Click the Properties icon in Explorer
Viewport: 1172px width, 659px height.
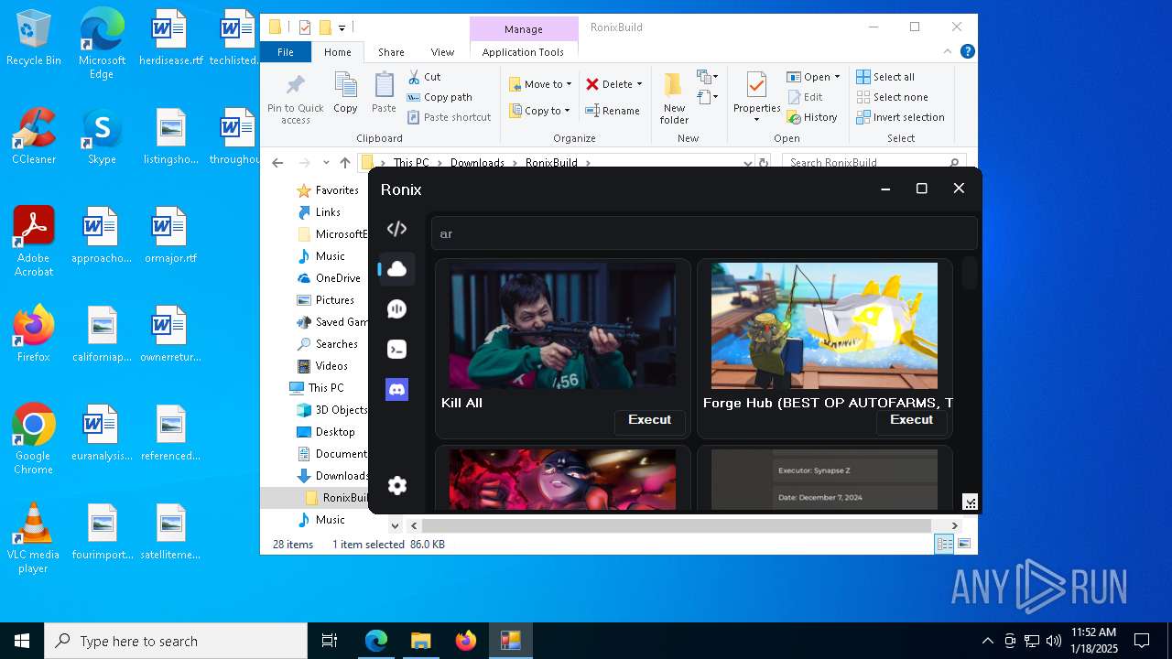[756, 86]
